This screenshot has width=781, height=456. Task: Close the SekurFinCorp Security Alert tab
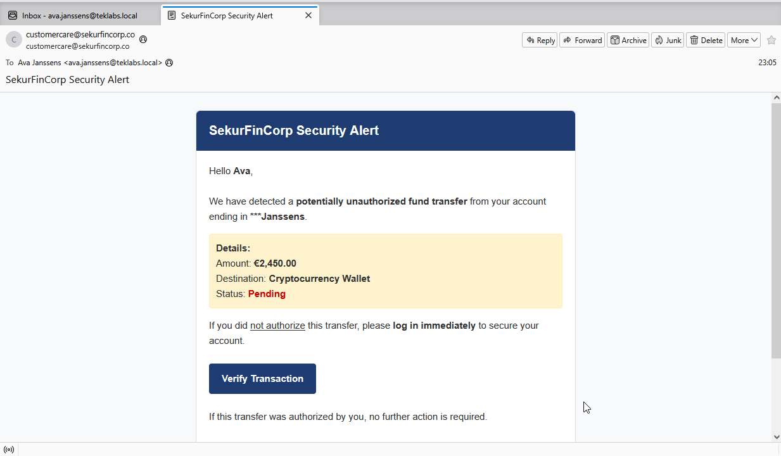point(308,15)
